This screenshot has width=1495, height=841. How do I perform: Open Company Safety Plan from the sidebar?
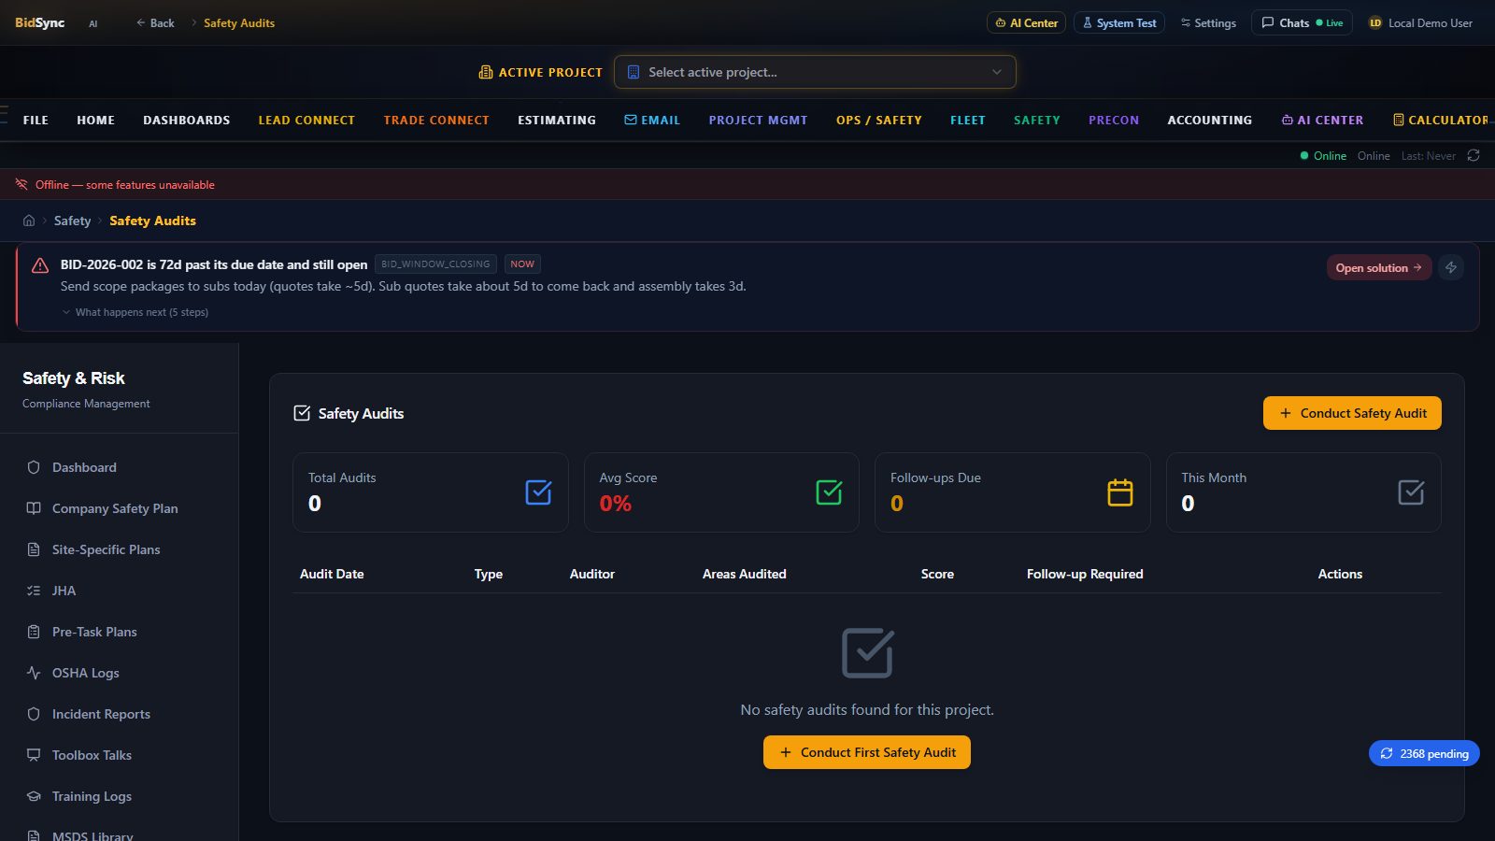point(119,508)
